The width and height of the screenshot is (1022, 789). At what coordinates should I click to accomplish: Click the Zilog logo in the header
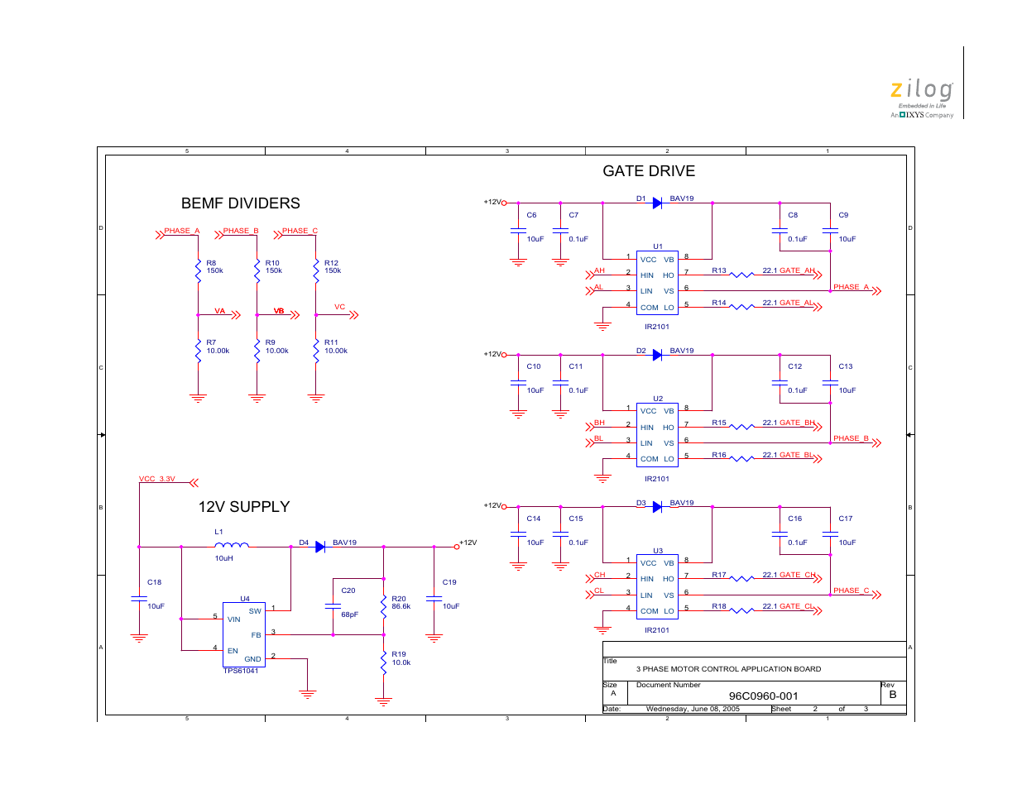click(922, 98)
